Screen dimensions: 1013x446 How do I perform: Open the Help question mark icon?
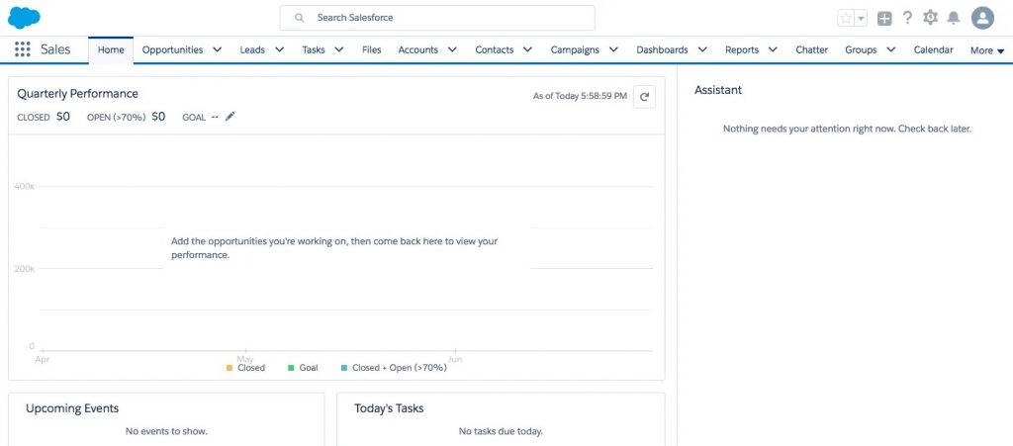[907, 18]
